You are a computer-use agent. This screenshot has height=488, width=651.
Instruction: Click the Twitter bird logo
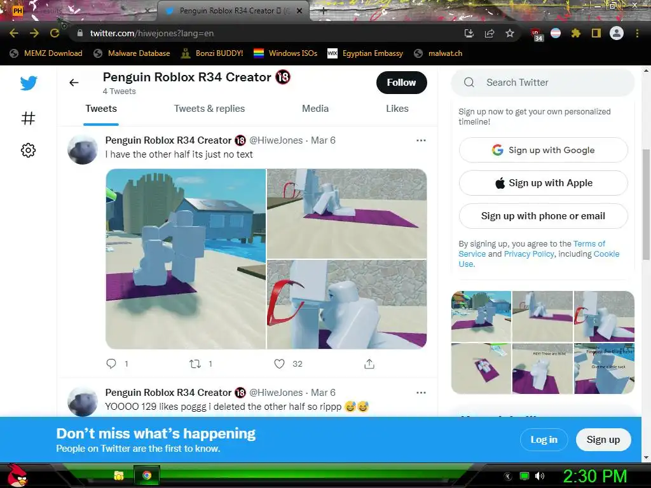pos(29,83)
